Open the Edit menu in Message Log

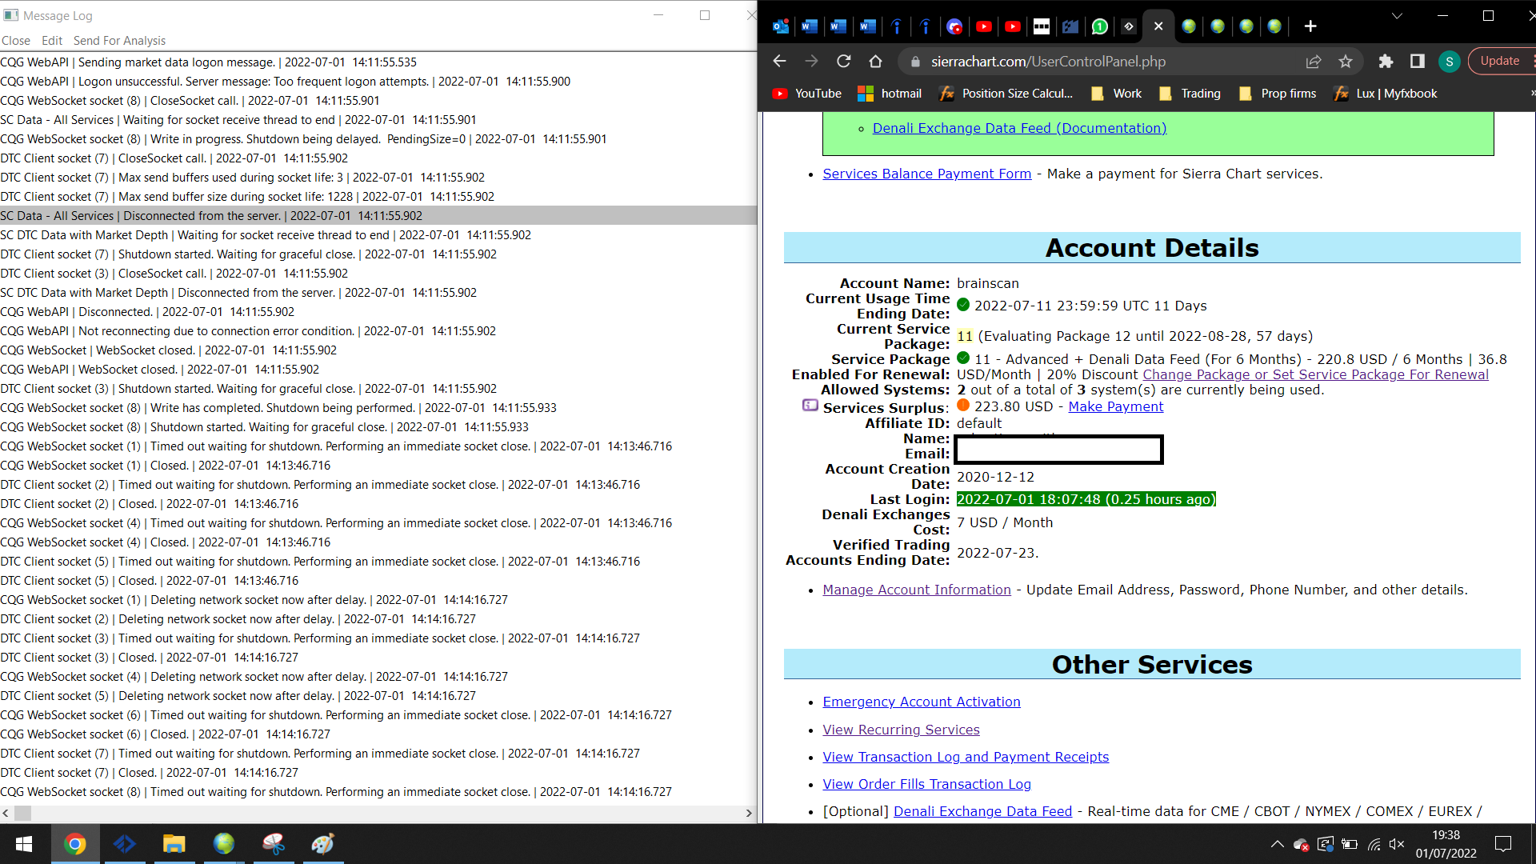point(51,41)
